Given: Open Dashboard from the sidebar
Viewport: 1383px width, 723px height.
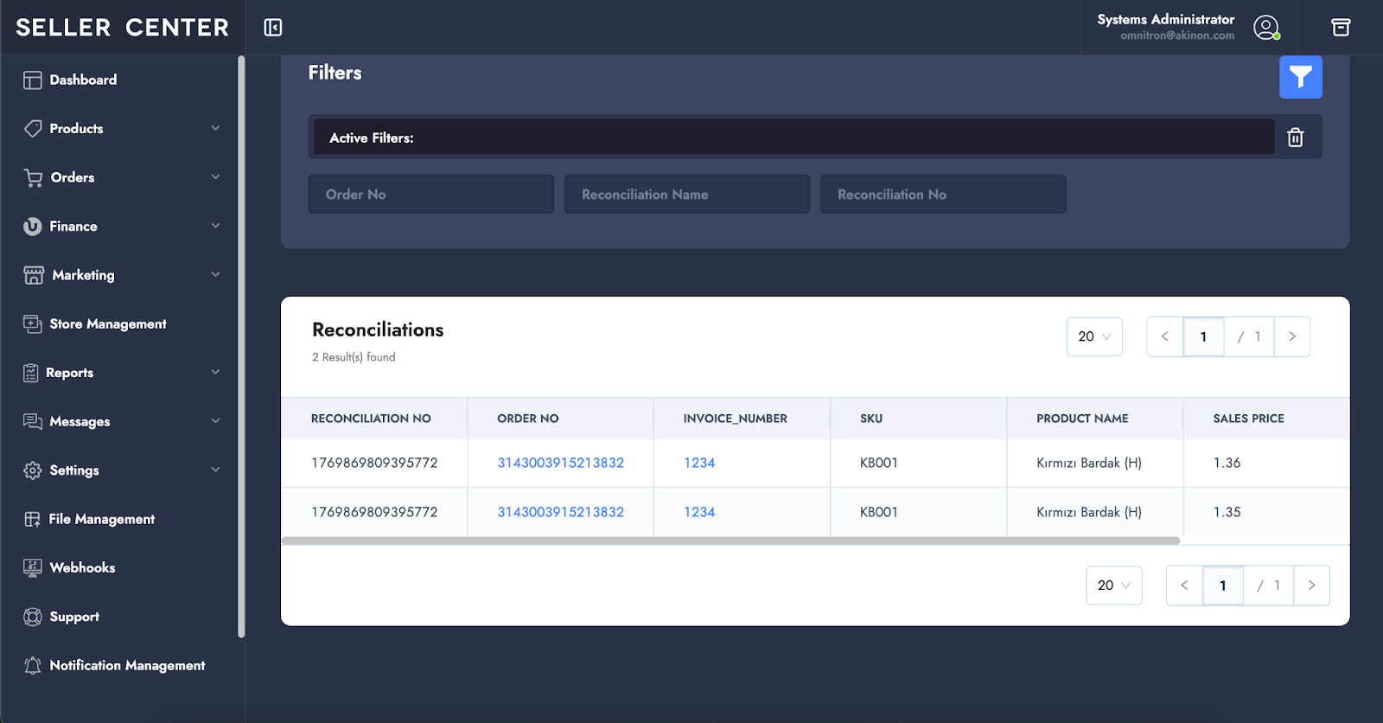Looking at the screenshot, I should pos(83,80).
